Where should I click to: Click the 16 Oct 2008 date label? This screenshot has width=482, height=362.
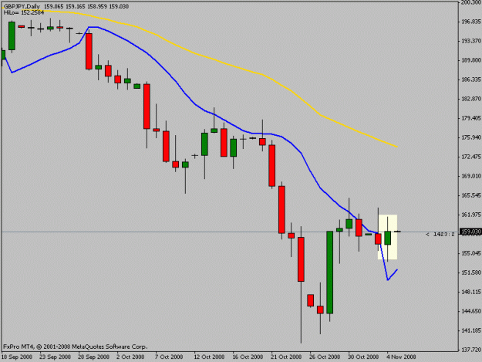(248, 357)
